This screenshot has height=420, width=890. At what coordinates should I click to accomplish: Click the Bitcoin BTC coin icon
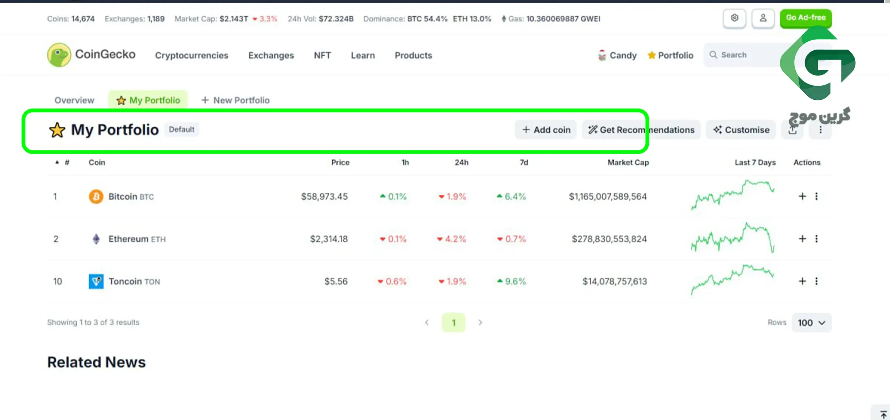pos(95,196)
